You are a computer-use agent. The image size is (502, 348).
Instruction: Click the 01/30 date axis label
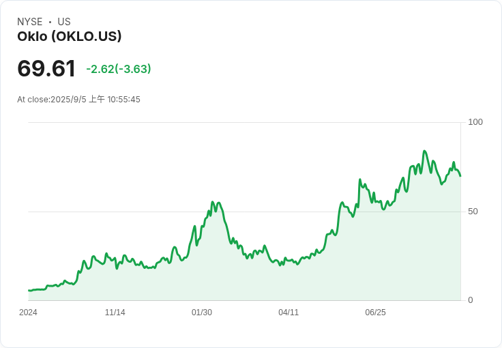(x=202, y=313)
